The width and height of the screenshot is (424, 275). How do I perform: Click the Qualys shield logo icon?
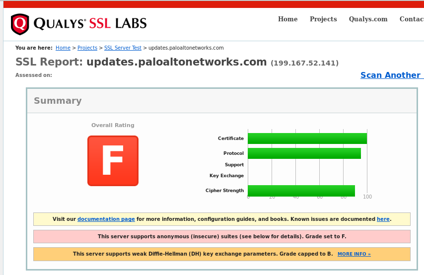tap(20, 24)
